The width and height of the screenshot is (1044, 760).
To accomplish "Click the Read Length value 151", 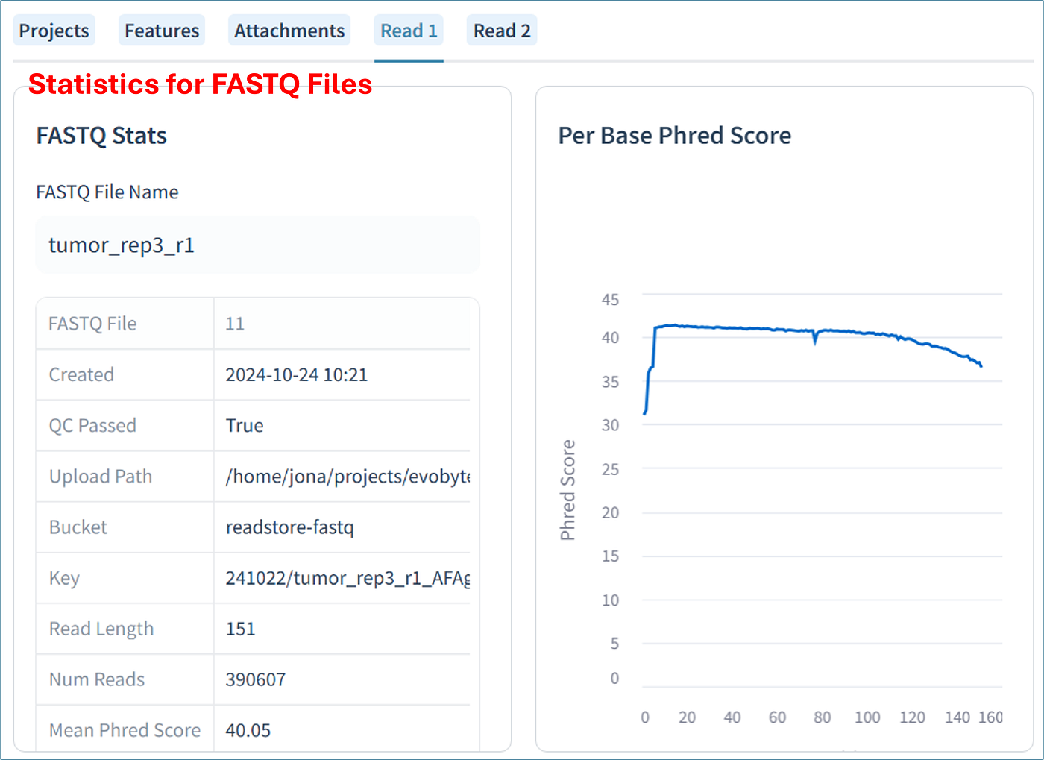I will tap(240, 629).
